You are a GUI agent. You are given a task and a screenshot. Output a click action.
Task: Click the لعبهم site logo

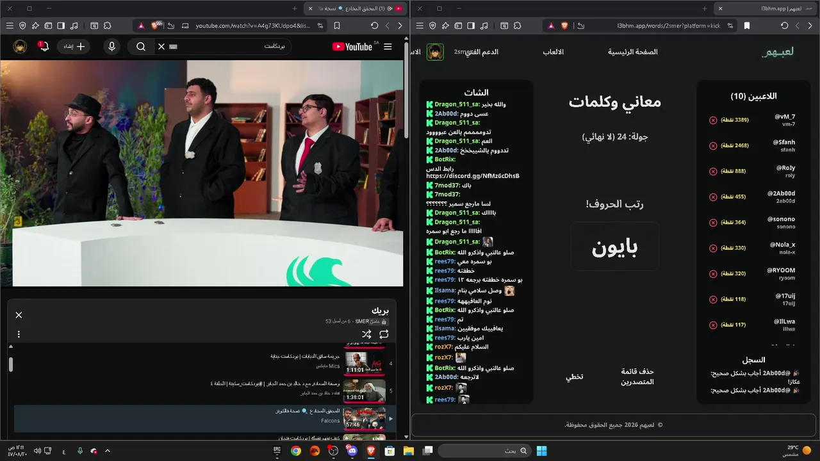[x=778, y=52]
